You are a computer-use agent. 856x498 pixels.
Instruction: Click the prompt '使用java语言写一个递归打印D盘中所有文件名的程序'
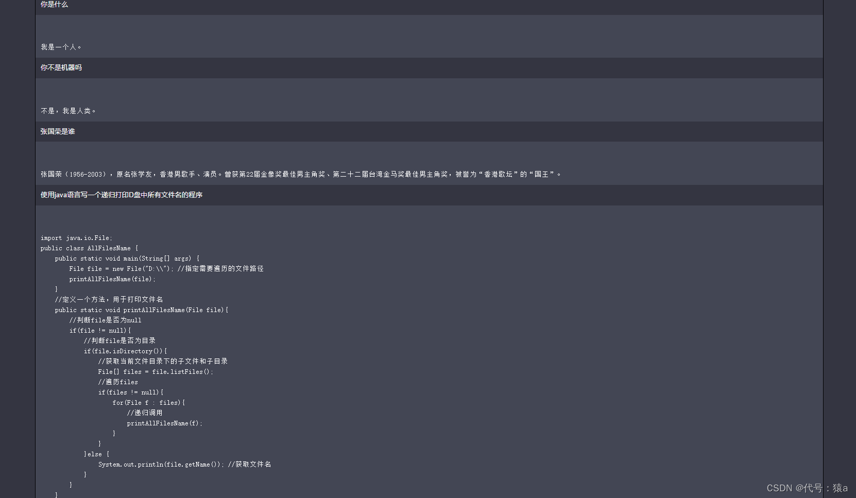coord(122,195)
